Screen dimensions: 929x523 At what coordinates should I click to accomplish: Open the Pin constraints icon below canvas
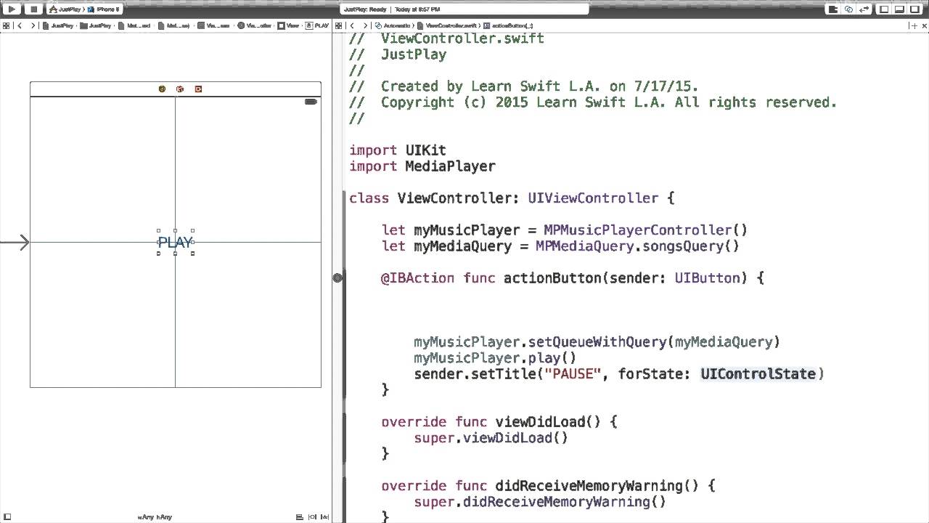[312, 517]
